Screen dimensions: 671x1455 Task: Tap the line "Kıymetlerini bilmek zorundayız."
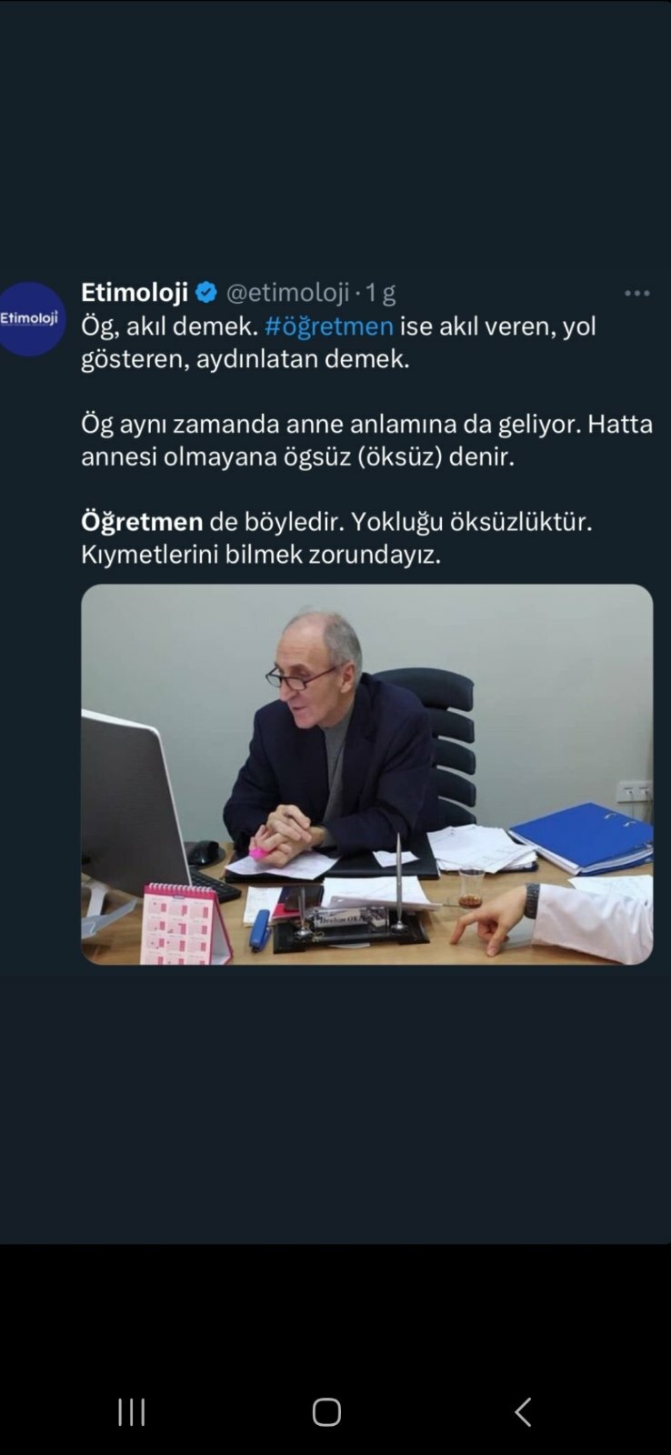261,554
